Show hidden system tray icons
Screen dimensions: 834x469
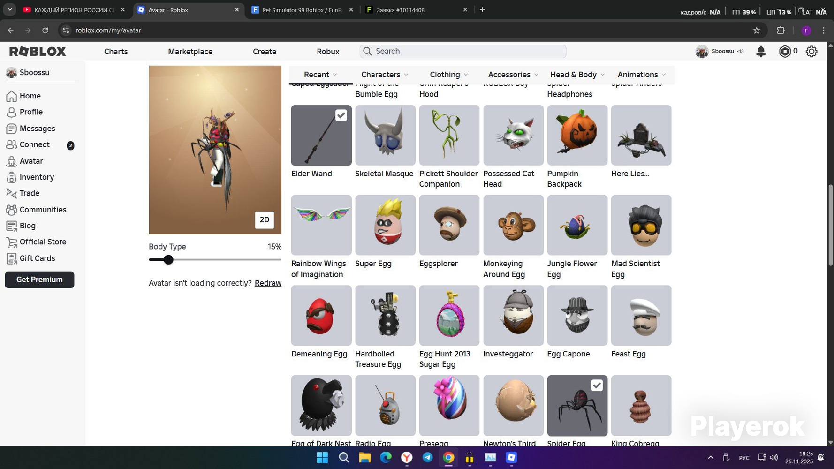click(711, 458)
